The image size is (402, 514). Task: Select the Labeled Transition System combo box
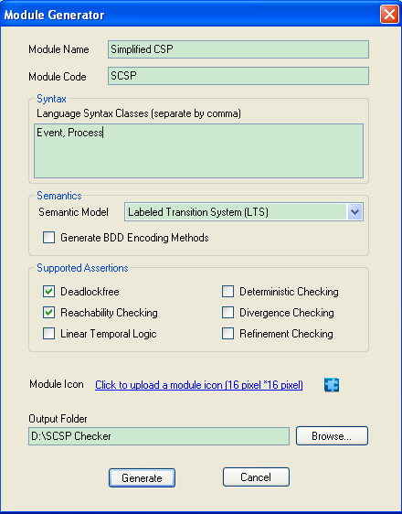click(x=244, y=212)
